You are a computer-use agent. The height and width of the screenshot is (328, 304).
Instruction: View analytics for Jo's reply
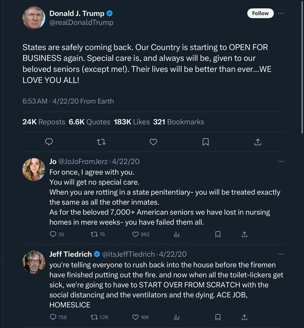pos(177,234)
